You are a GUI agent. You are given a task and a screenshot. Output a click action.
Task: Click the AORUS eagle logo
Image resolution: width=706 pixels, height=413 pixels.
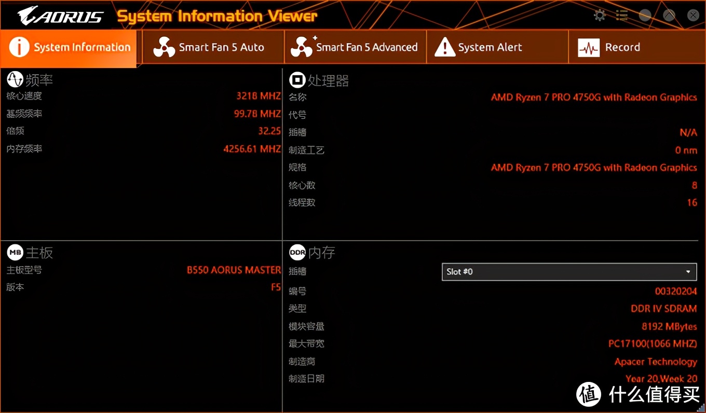[x=60, y=16]
